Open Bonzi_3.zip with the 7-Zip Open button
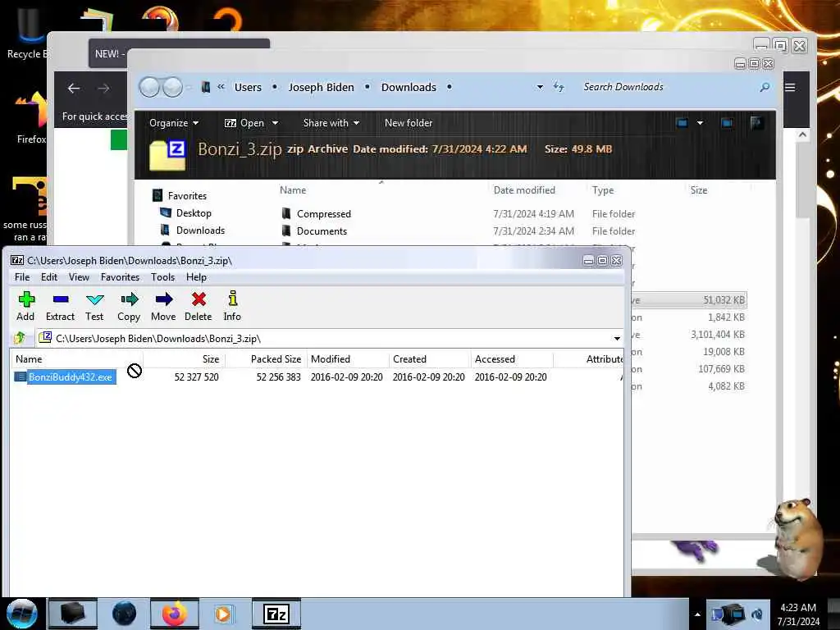This screenshot has width=840, height=630. tap(244, 123)
